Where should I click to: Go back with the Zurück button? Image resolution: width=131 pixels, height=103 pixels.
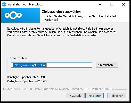(75, 96)
